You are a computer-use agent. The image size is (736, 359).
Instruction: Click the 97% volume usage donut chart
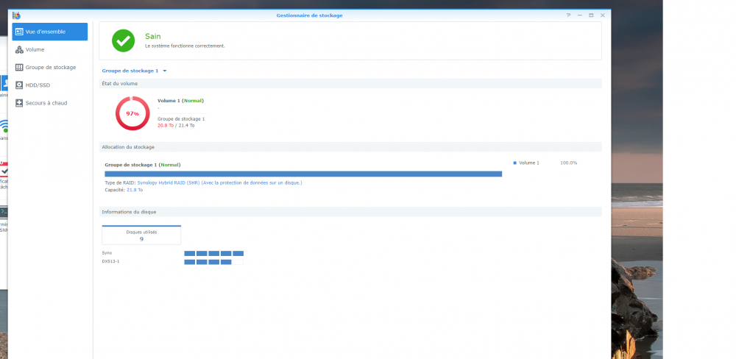click(132, 113)
